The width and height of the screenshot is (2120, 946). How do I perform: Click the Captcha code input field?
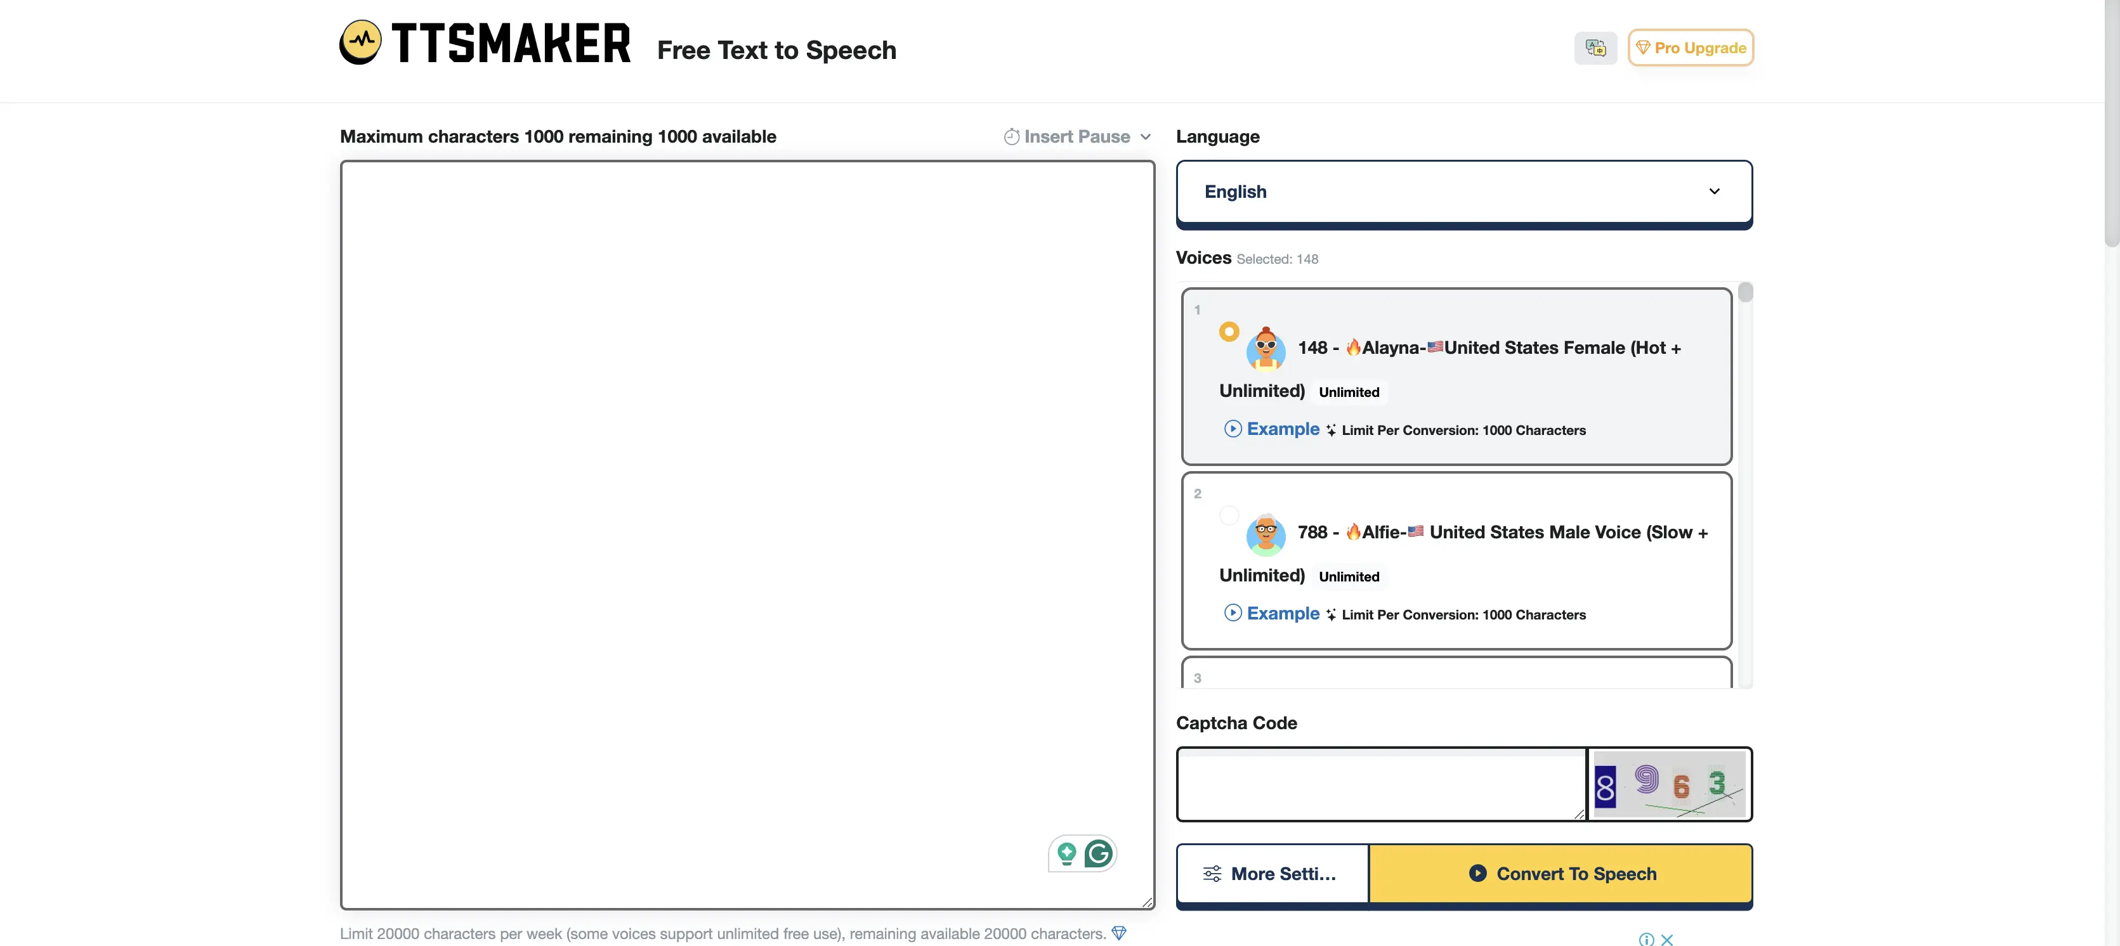[x=1380, y=782]
